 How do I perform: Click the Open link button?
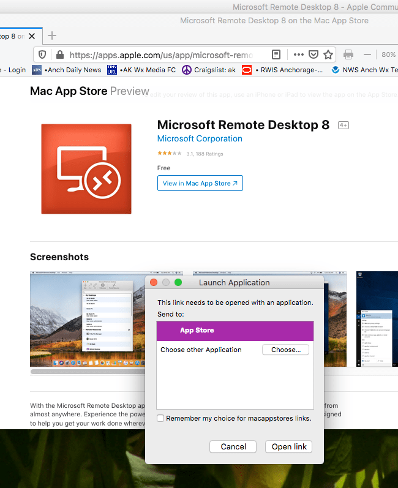click(289, 447)
